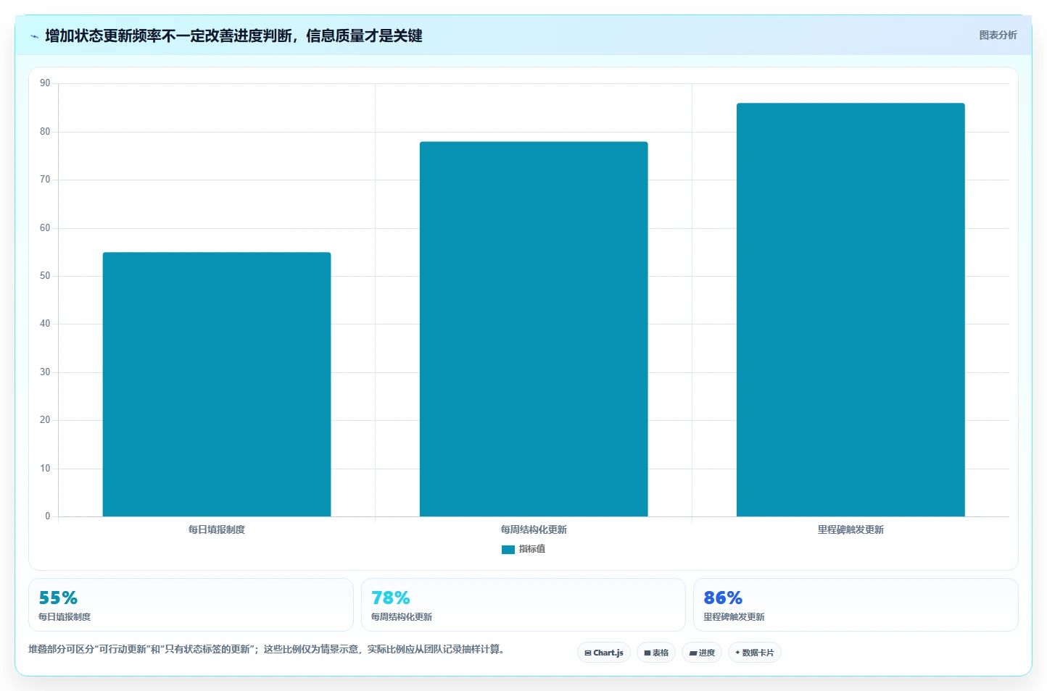This screenshot has height=691, width=1047.
Task: Click the 每周结构化更新 x-axis label
Action: coord(534,529)
